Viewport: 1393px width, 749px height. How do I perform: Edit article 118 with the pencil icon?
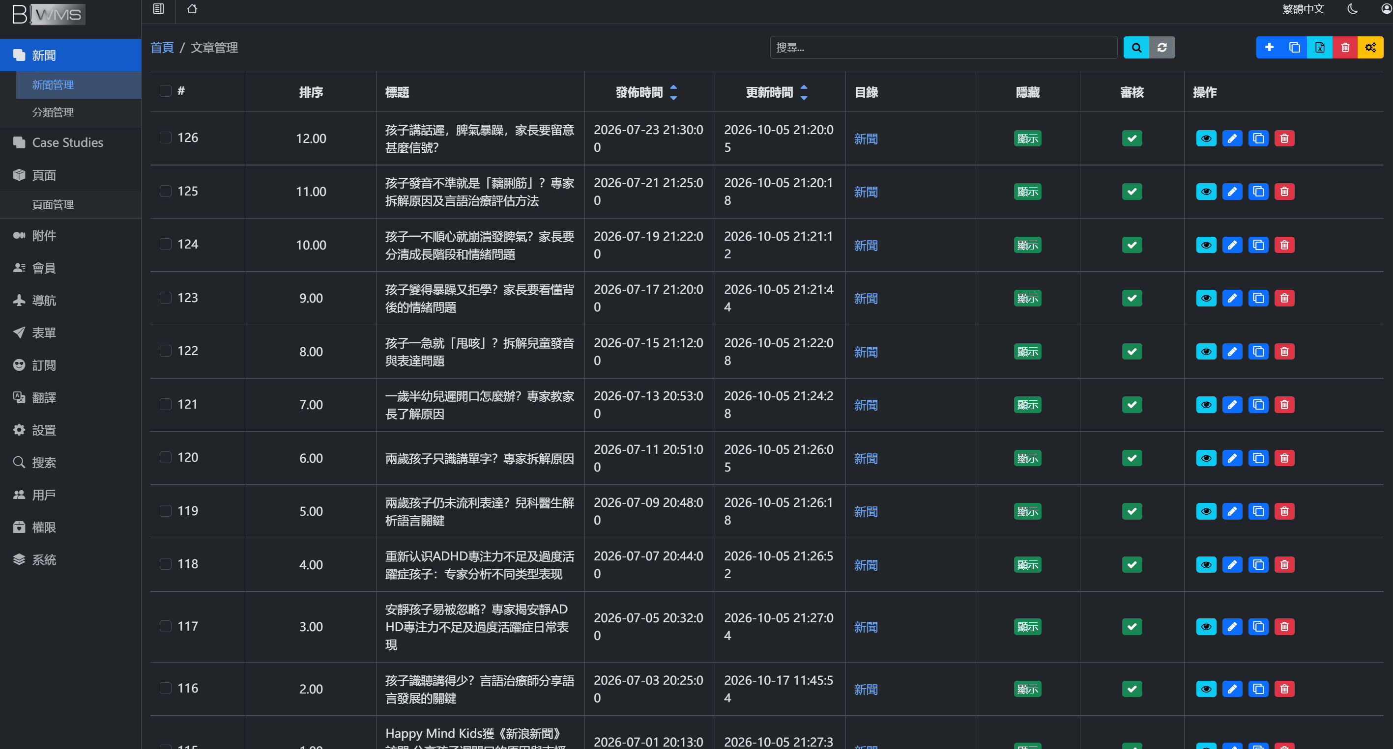tap(1232, 564)
